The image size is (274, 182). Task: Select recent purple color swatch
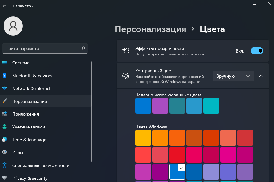[160, 106]
